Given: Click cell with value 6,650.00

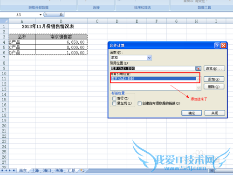Looking at the screenshot, I should click(61, 42).
